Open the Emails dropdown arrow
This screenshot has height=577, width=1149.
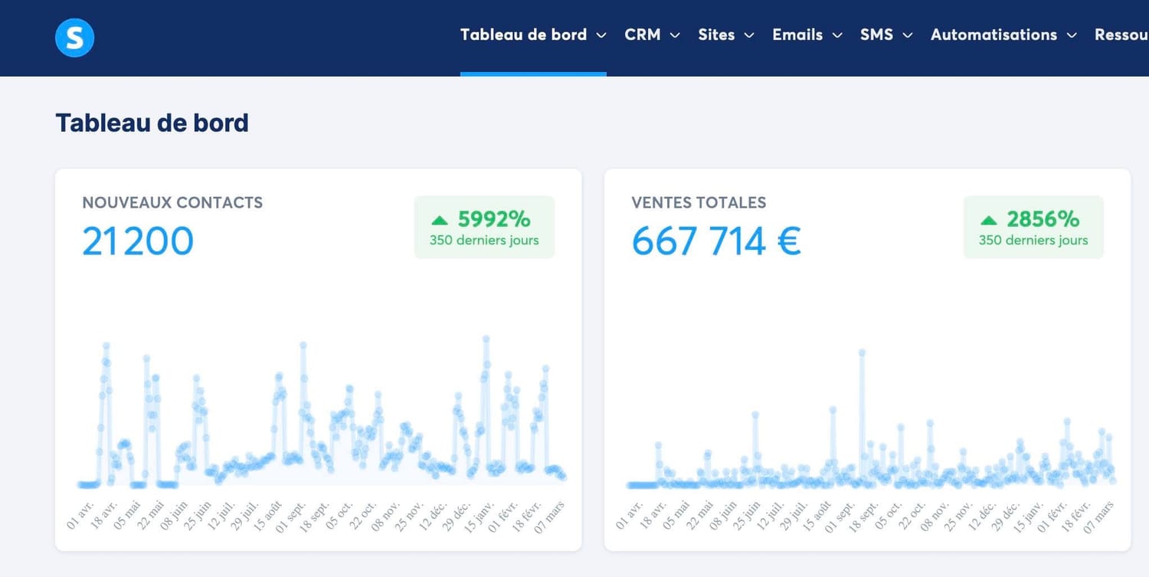pyautogui.click(x=837, y=35)
